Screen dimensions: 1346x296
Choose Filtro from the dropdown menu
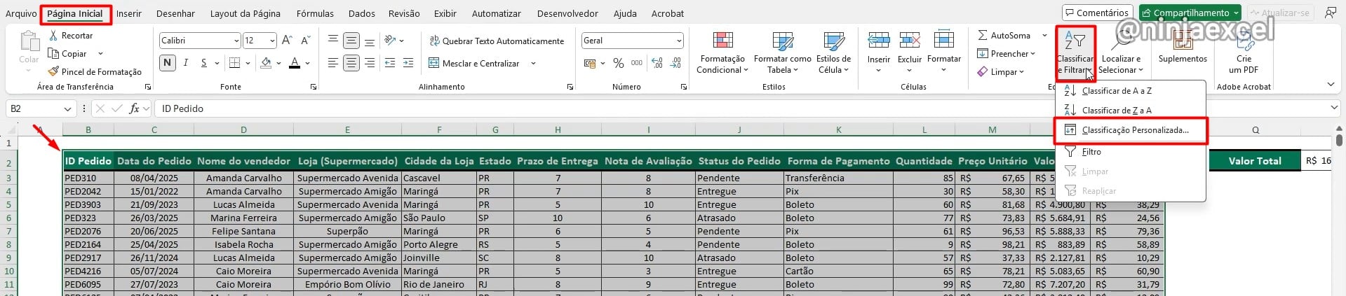coord(1131,152)
